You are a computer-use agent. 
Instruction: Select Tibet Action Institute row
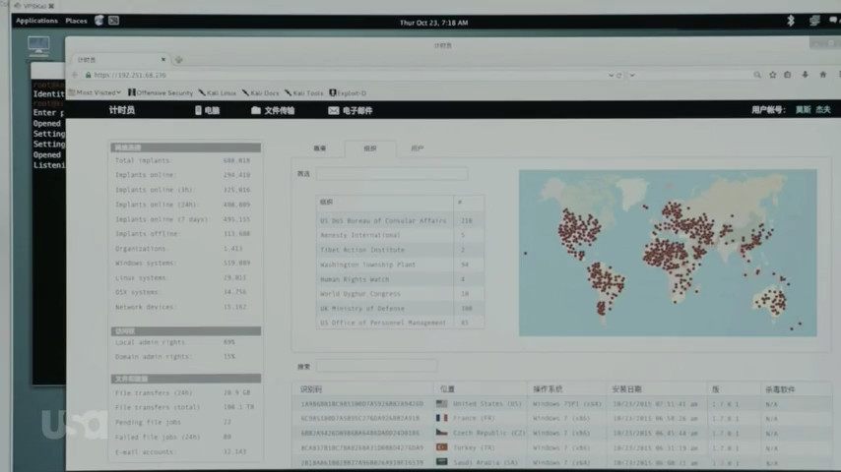click(400, 250)
